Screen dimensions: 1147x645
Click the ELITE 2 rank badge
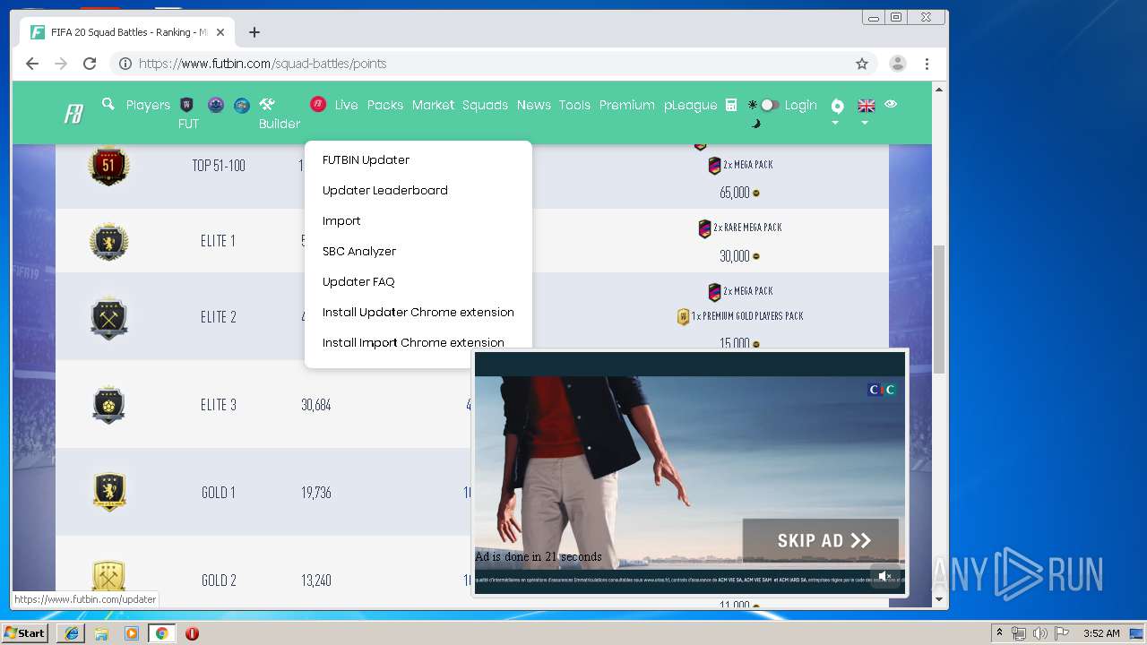(x=108, y=317)
